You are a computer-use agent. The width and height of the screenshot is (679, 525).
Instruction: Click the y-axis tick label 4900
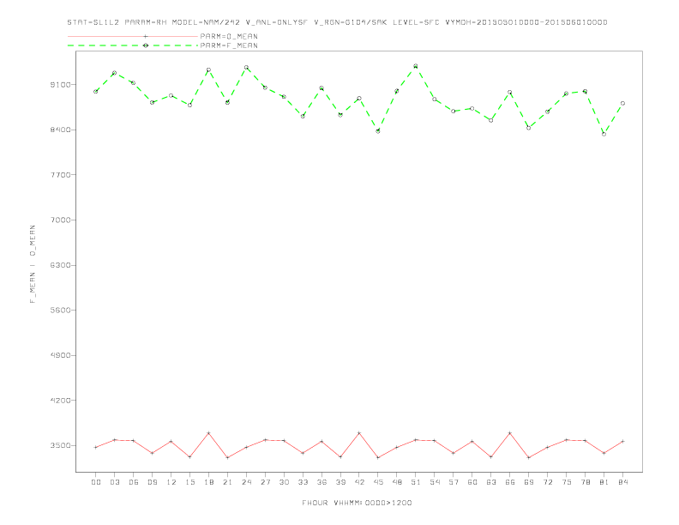60,355
